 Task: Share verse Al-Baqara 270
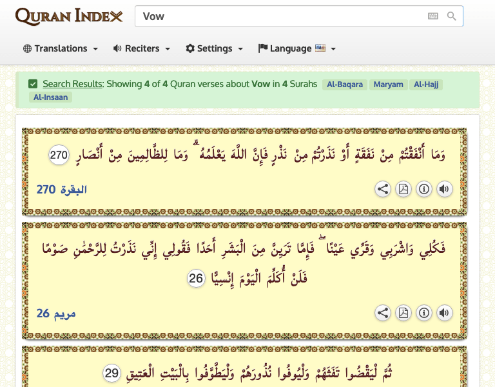point(383,189)
